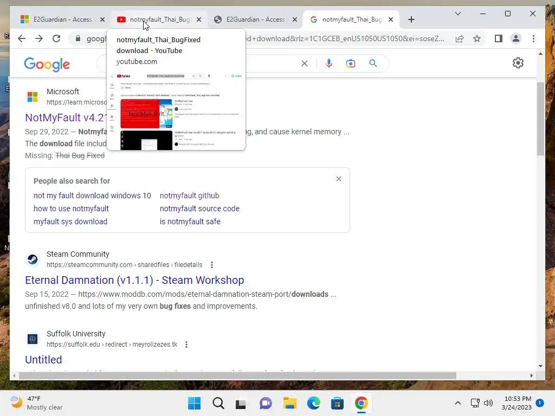Viewport: 555px width, 416px height.
Task: Open volume control in tray
Action: click(488, 403)
